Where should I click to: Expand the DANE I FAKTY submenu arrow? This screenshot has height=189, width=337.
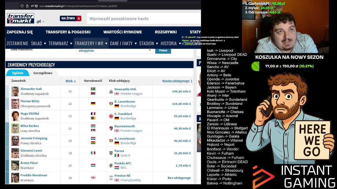[x=136, y=44]
